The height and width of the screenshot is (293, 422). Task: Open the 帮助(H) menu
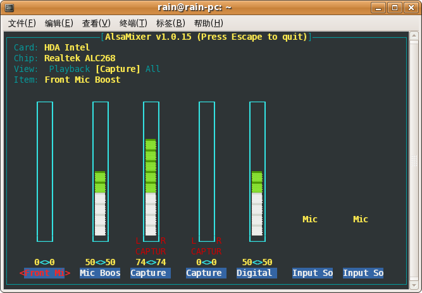[x=209, y=23]
